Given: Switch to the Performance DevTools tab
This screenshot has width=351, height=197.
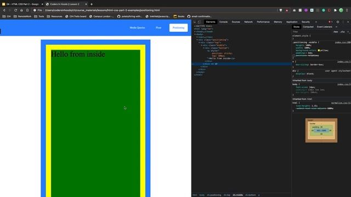Looking at the screenshot, I should pos(263,22).
